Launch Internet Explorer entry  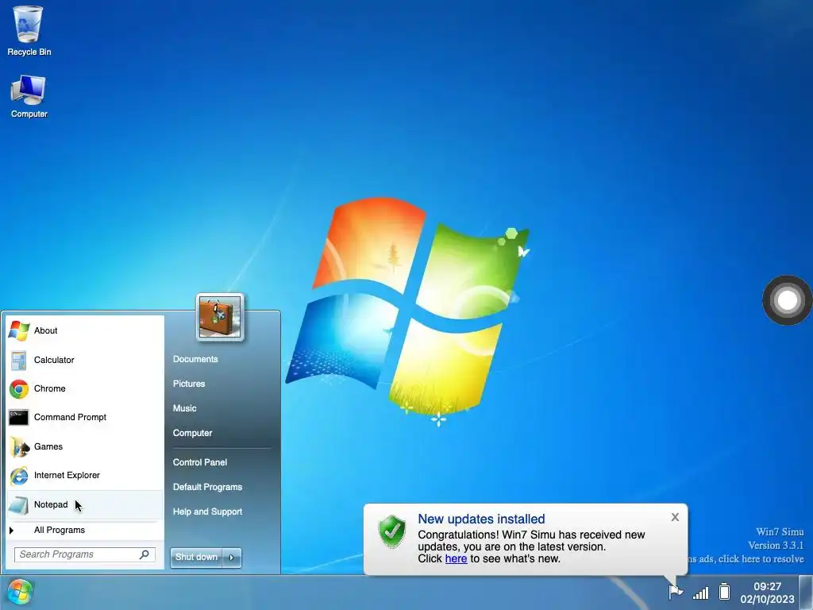pyautogui.click(x=85, y=476)
